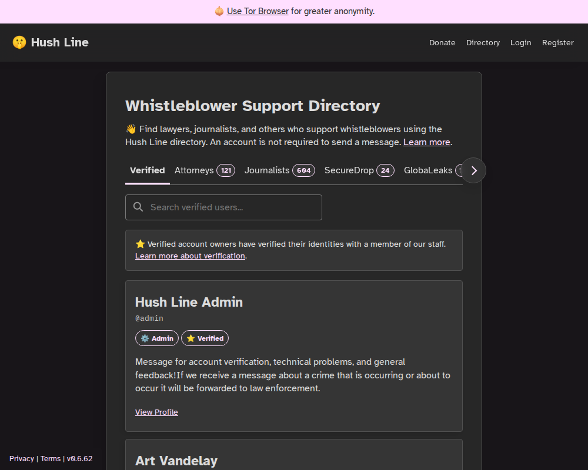Click the waving hand emoji in the intro

pos(131,129)
